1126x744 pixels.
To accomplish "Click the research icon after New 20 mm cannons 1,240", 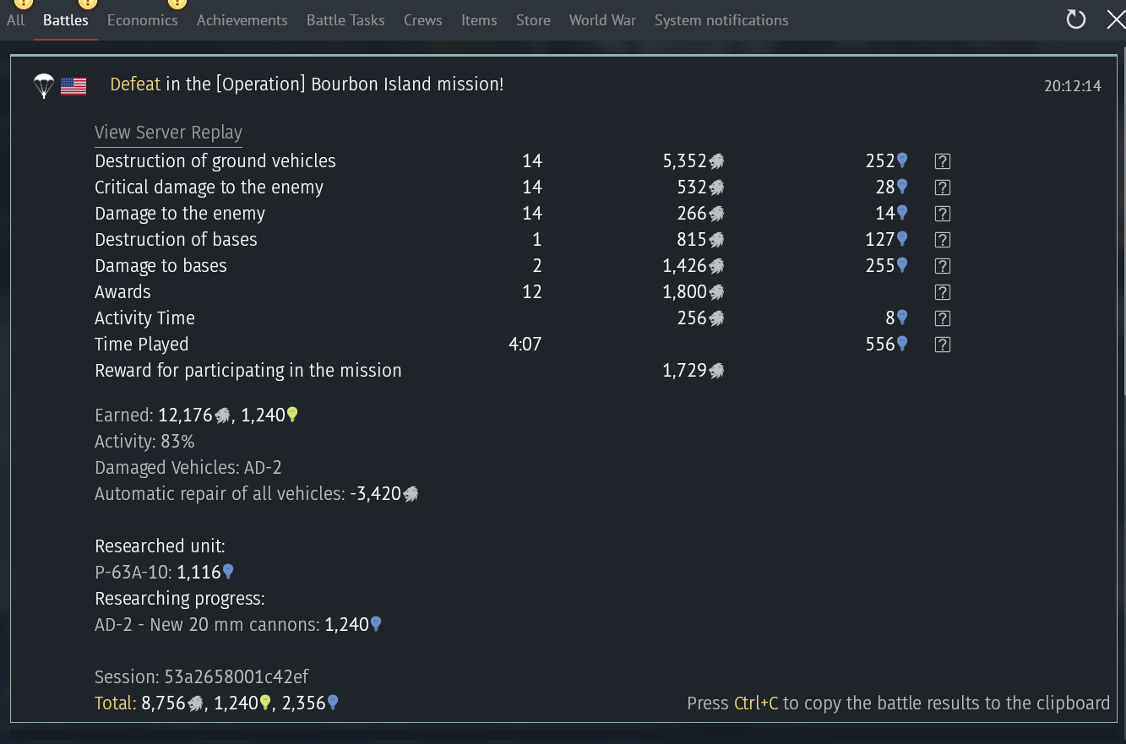I will click(376, 624).
